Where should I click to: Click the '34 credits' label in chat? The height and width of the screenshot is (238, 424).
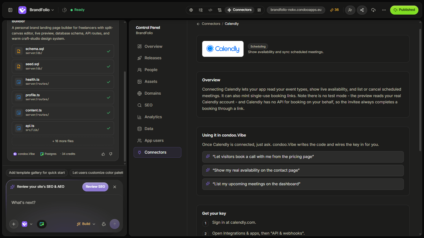[x=68, y=154]
